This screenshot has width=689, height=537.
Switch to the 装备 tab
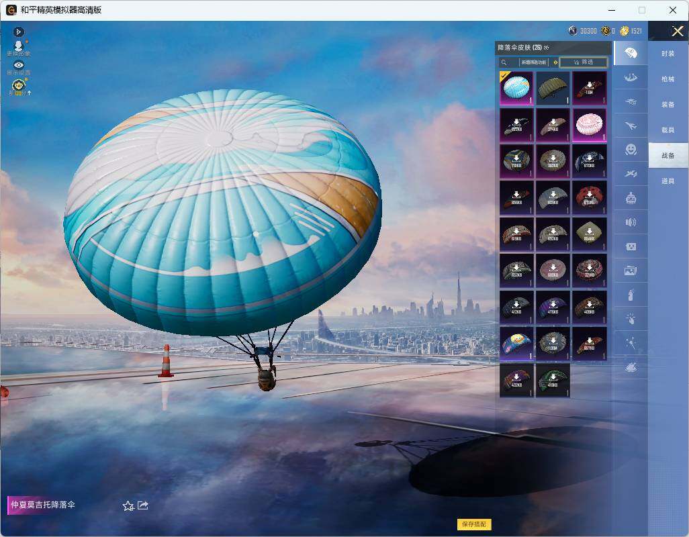[x=668, y=105]
